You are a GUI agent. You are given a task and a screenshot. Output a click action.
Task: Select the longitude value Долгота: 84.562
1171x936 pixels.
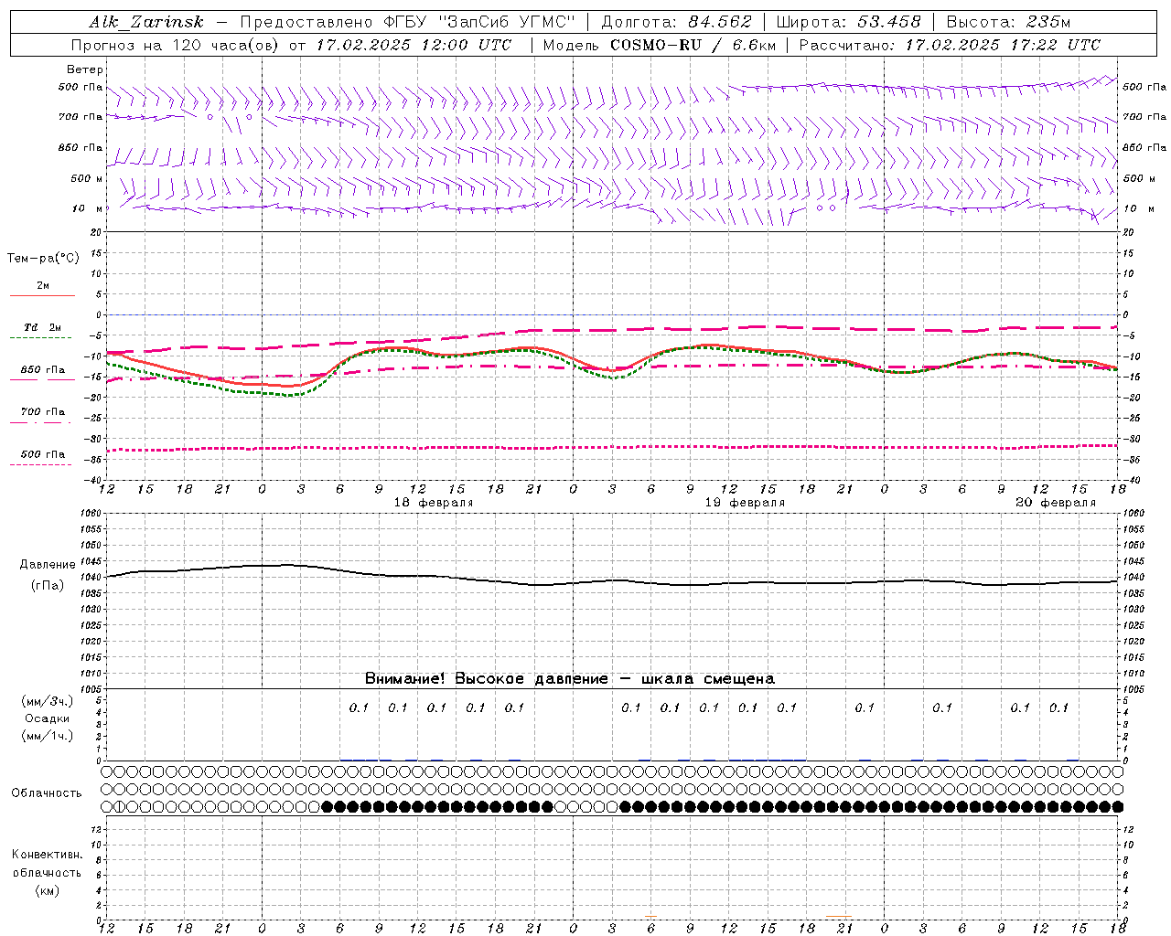click(x=677, y=22)
